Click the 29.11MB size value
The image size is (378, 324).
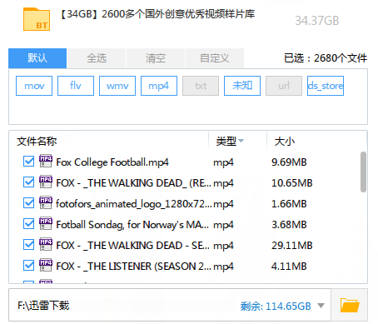tap(292, 246)
